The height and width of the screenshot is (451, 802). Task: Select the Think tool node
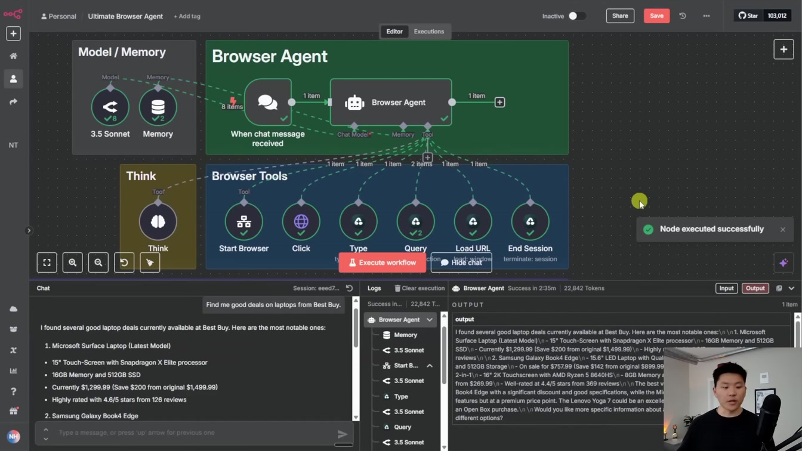pyautogui.click(x=158, y=222)
